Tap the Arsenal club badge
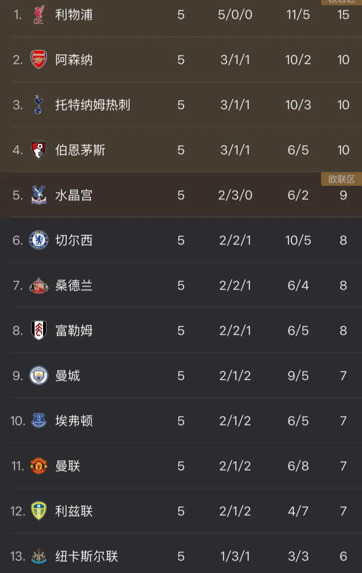 [x=38, y=60]
